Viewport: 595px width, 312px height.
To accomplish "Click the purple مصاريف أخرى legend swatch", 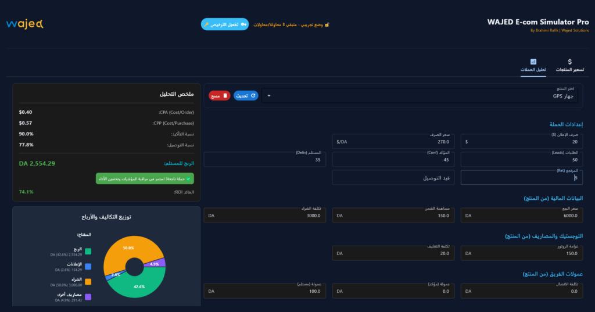I will (x=88, y=297).
